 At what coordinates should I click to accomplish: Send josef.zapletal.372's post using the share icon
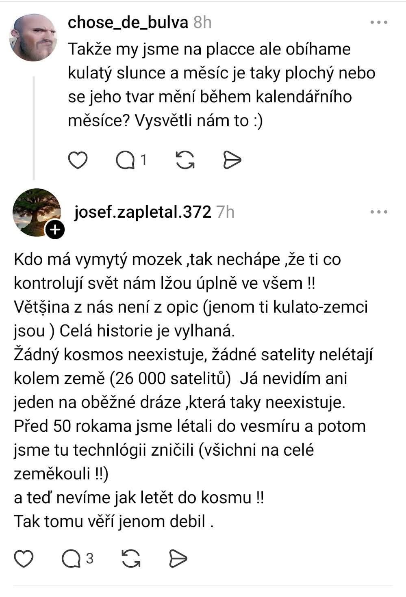pos(178,559)
